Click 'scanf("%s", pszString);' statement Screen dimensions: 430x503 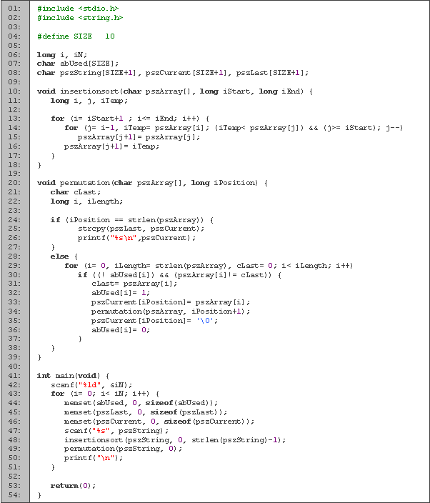tap(116, 431)
